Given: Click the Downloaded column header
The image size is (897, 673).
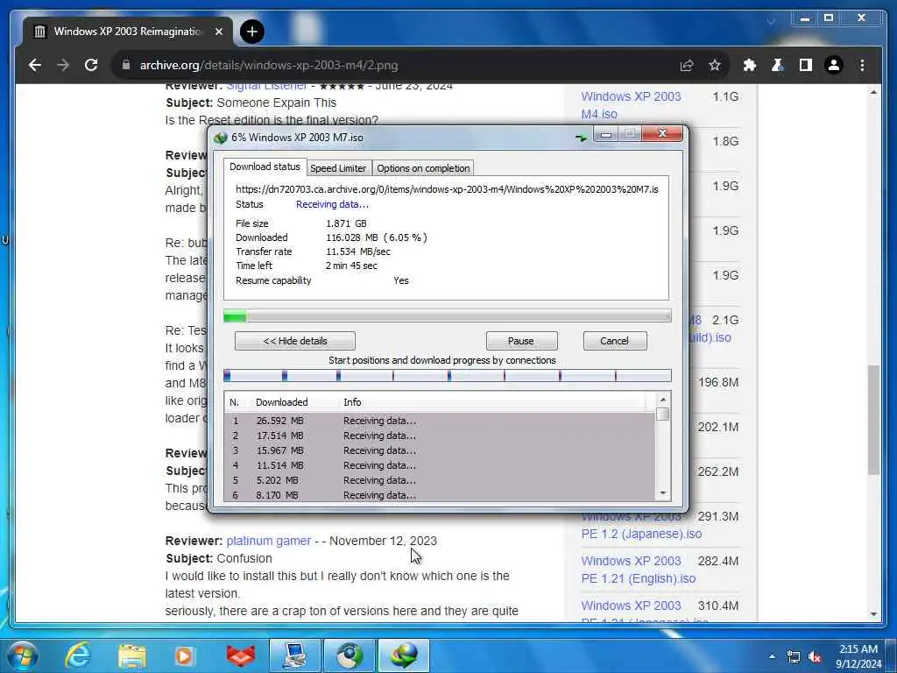Looking at the screenshot, I should click(281, 402).
